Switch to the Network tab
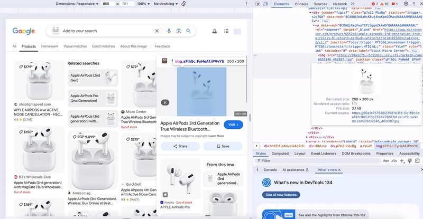This screenshot has width=423, height=219. click(x=340, y=4)
